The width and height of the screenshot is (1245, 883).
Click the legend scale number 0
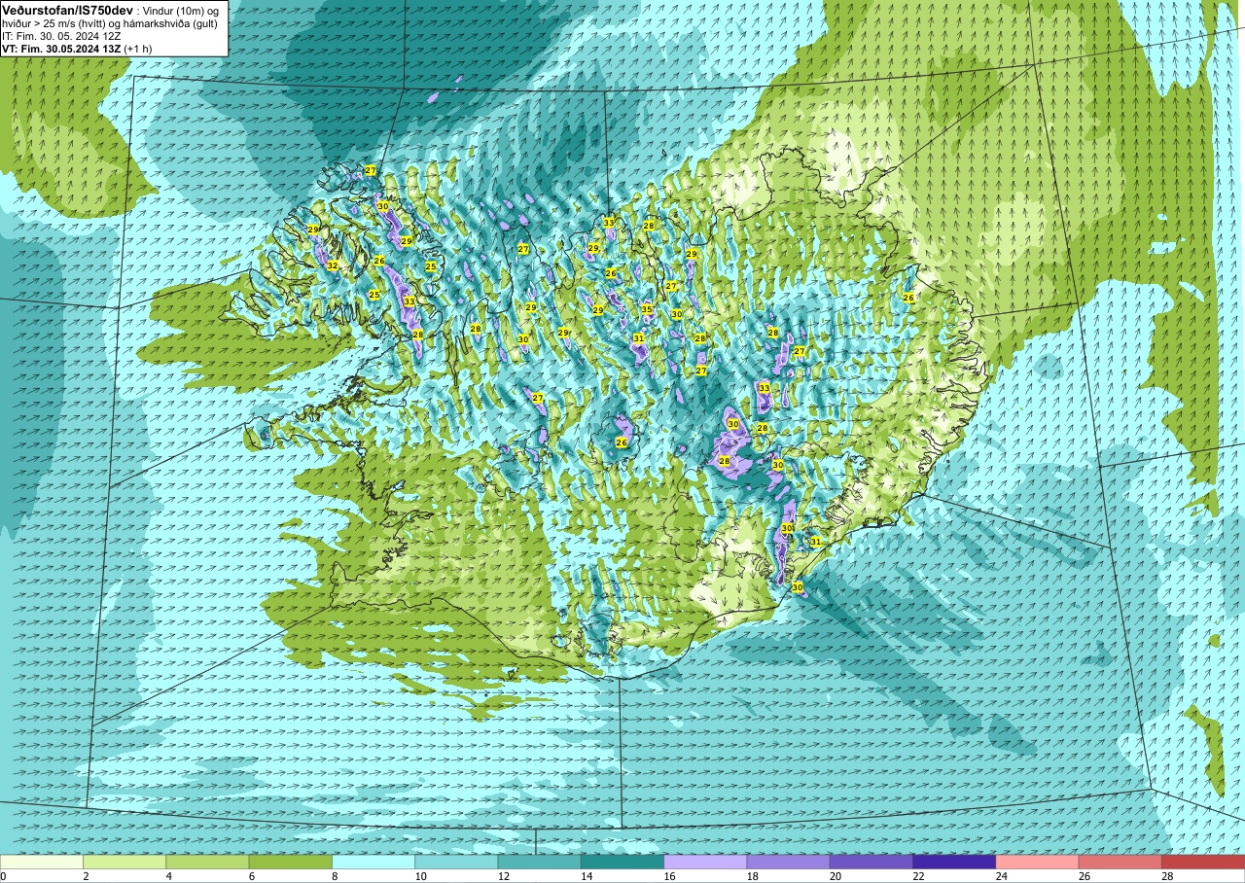[x=4, y=876]
